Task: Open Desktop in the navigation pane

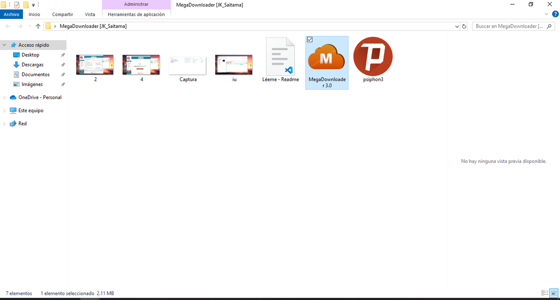Action: coord(31,55)
